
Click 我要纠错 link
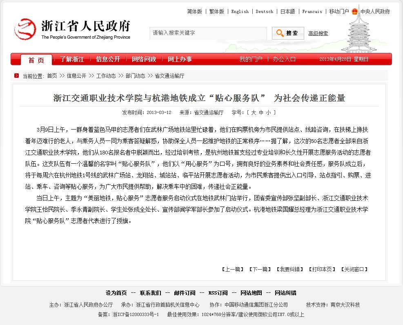tap(290, 269)
